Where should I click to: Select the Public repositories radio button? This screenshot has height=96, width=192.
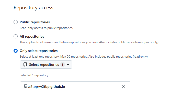click(16, 22)
